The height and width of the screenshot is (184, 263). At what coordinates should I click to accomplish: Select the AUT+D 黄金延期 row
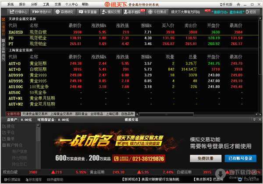(132, 63)
